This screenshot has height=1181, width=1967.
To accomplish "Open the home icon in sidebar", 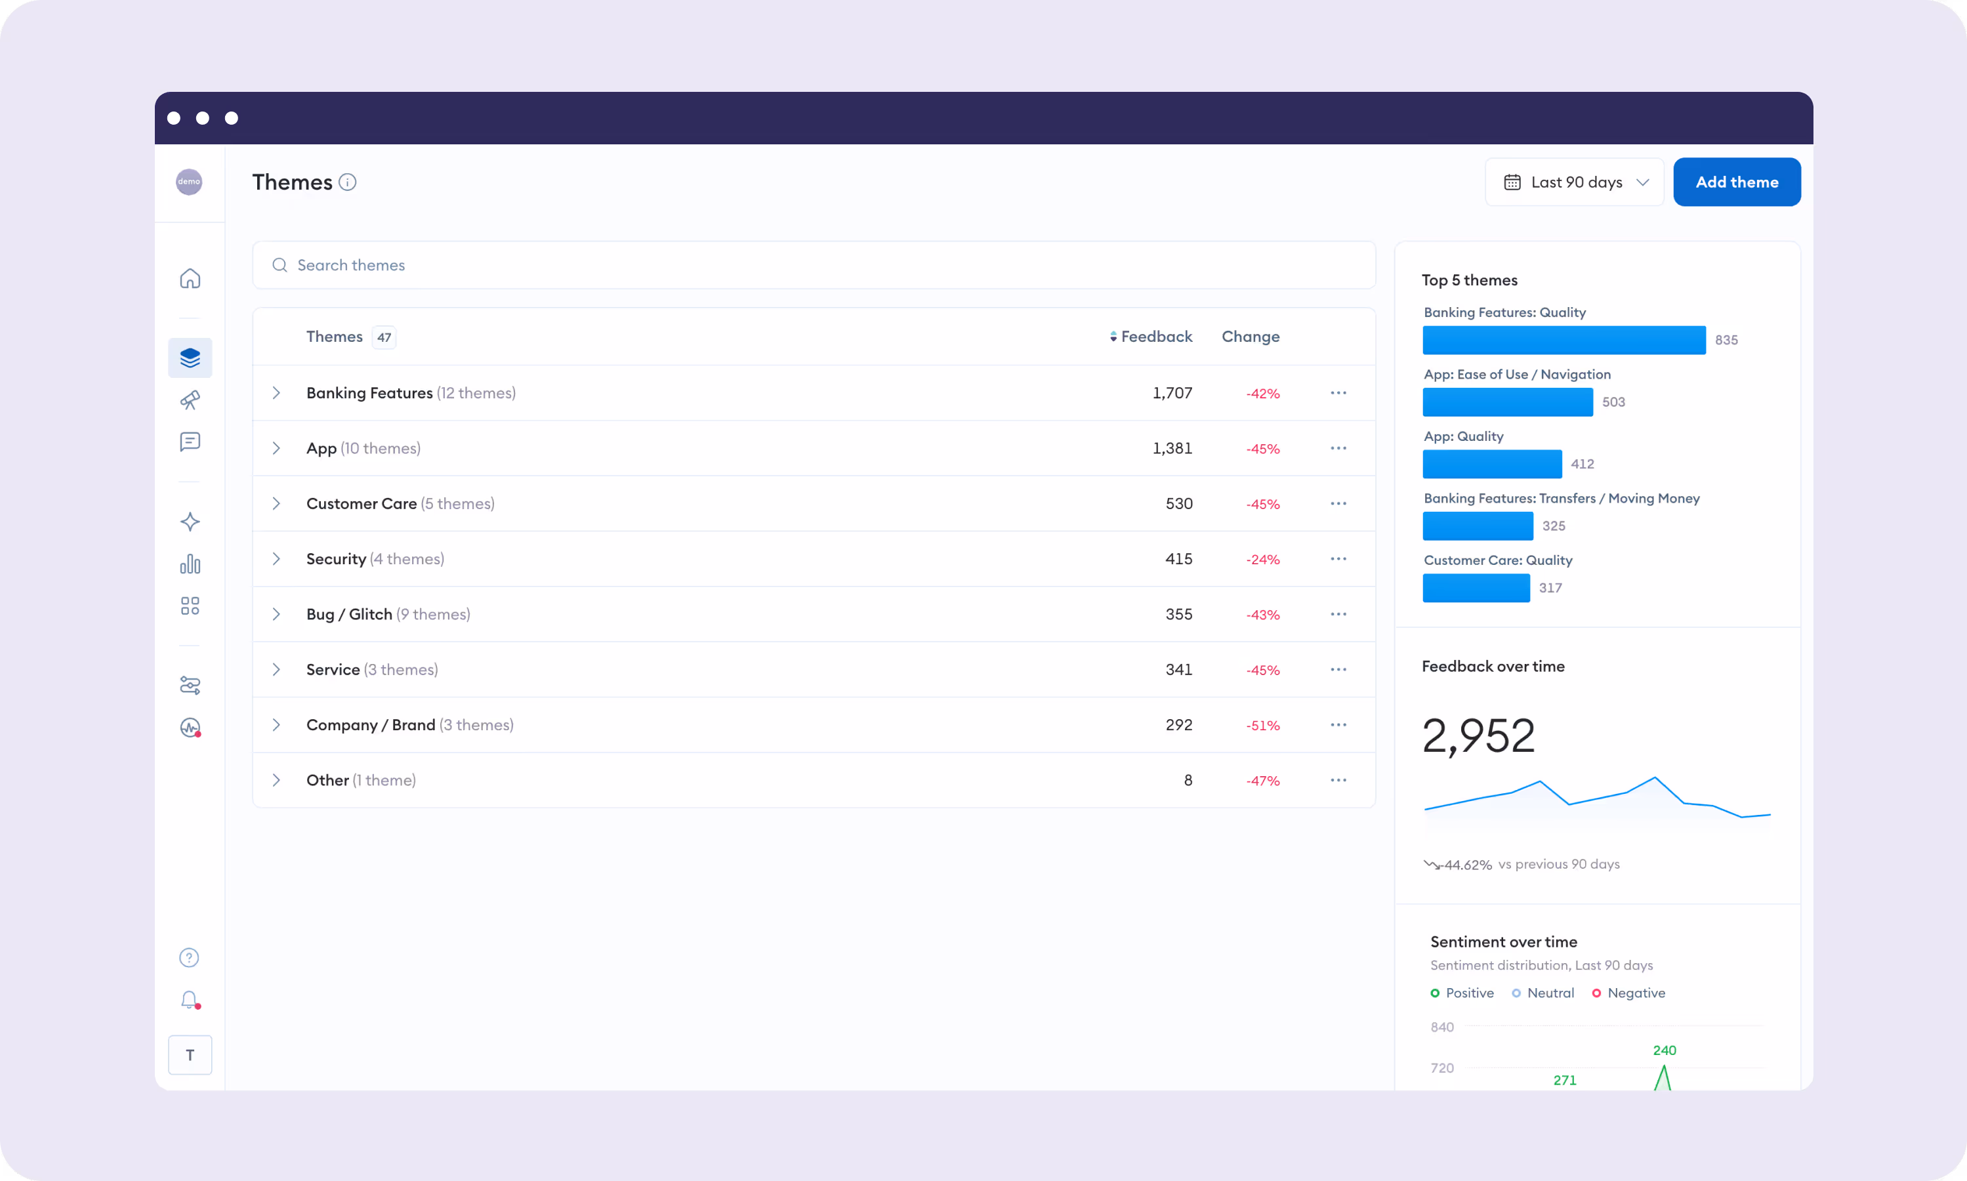I will coord(190,279).
